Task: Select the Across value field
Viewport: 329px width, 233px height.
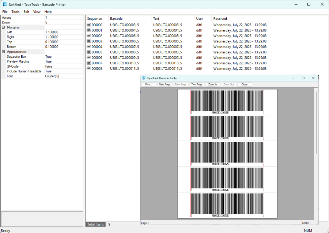Action: point(64,18)
